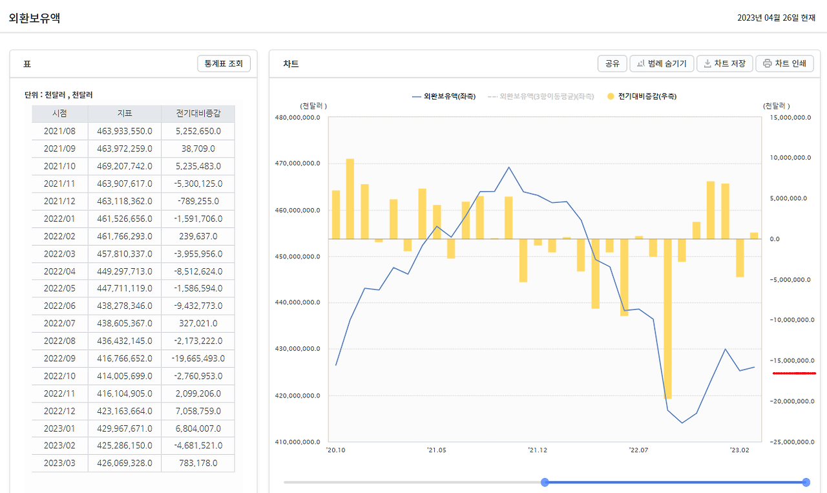Select the 38,709.0 change cell
Image resolution: width=827 pixels, height=493 pixels.
click(x=198, y=149)
